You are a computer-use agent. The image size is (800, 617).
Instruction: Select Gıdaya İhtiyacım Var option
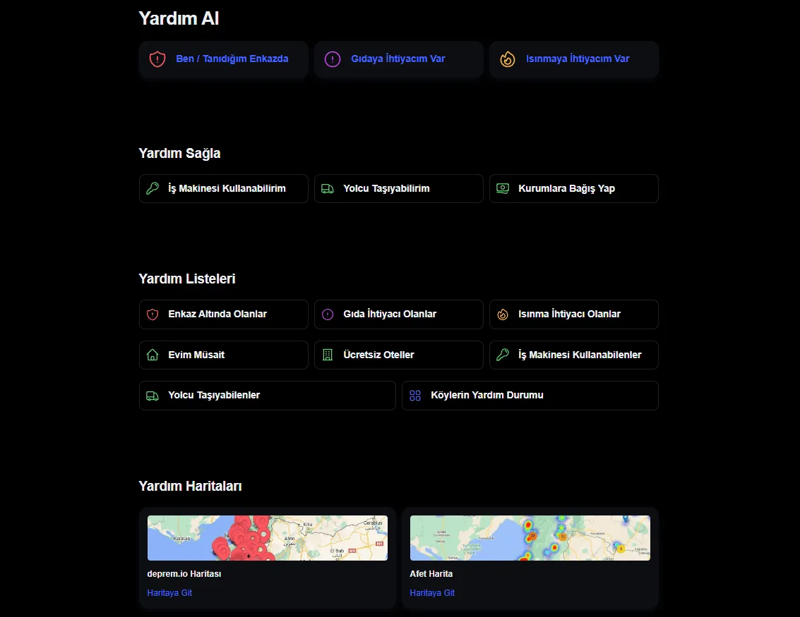coord(398,59)
